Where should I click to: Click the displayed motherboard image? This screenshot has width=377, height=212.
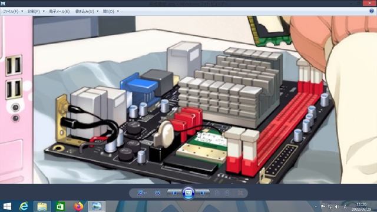point(188,100)
